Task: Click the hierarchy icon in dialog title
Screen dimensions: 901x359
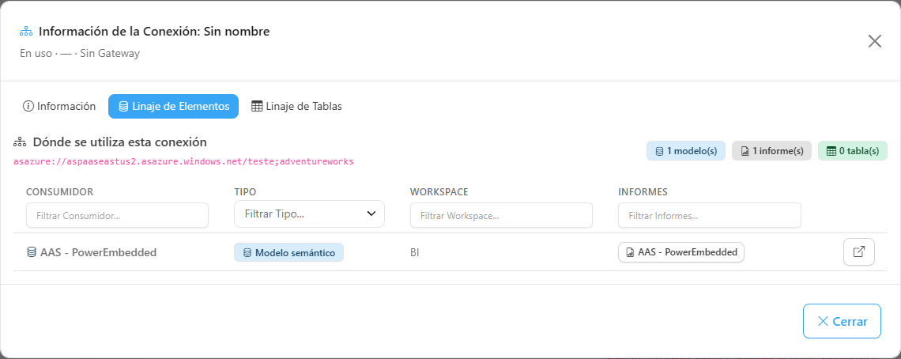Action: [x=25, y=31]
